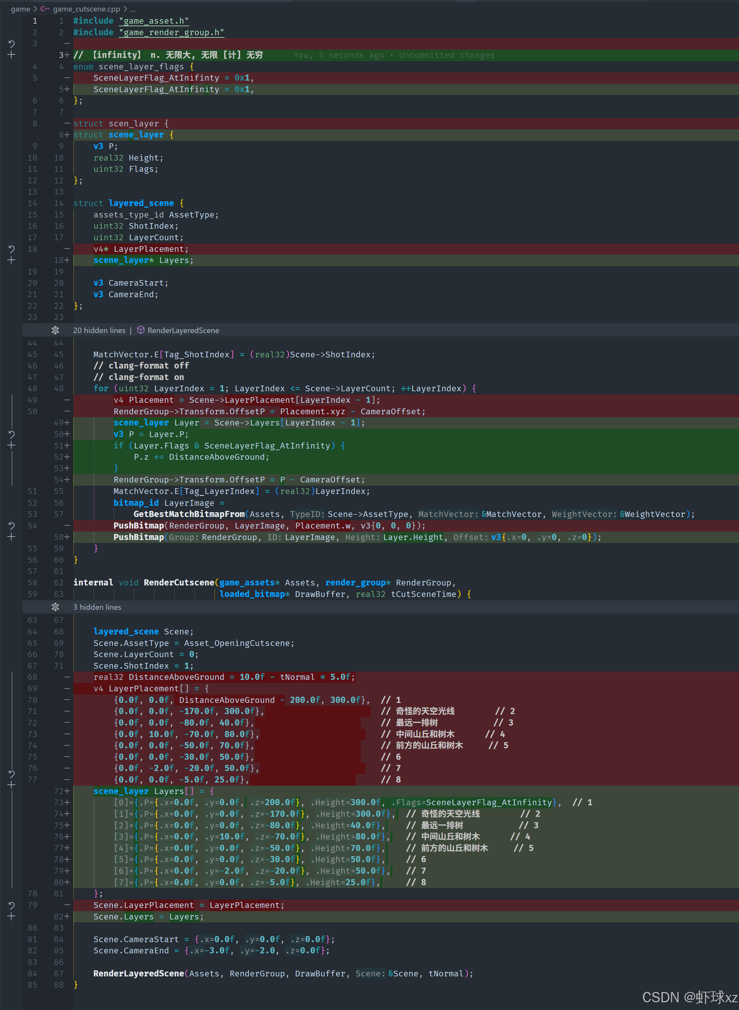Open the game folder breadcrumb
This screenshot has height=1010, width=739.
20,9
